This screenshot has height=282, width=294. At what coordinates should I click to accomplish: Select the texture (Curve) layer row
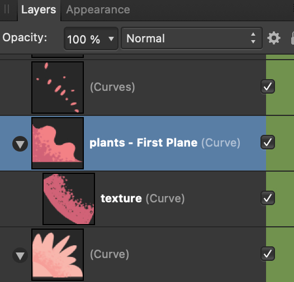click(x=133, y=199)
